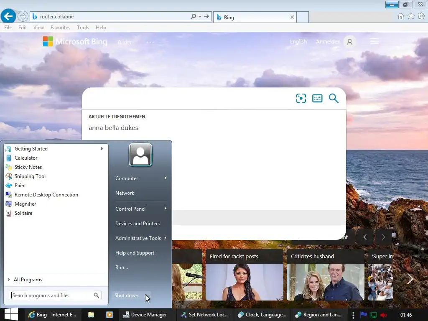This screenshot has width=428, height=321.
Task: Click the Bing visual search camera icon
Action: point(301,98)
